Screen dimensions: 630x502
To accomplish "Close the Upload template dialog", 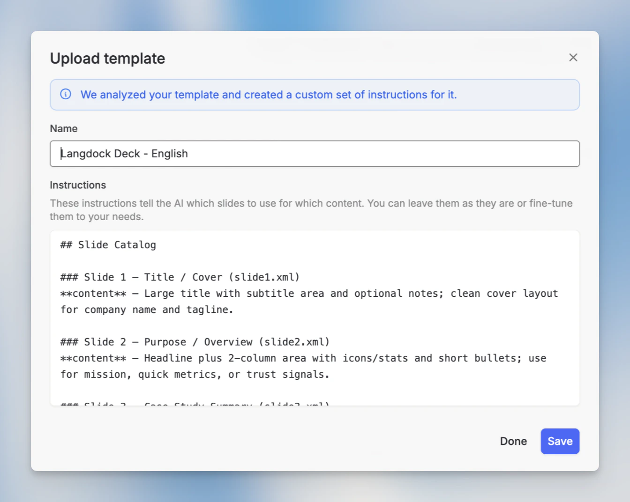I will click(573, 57).
